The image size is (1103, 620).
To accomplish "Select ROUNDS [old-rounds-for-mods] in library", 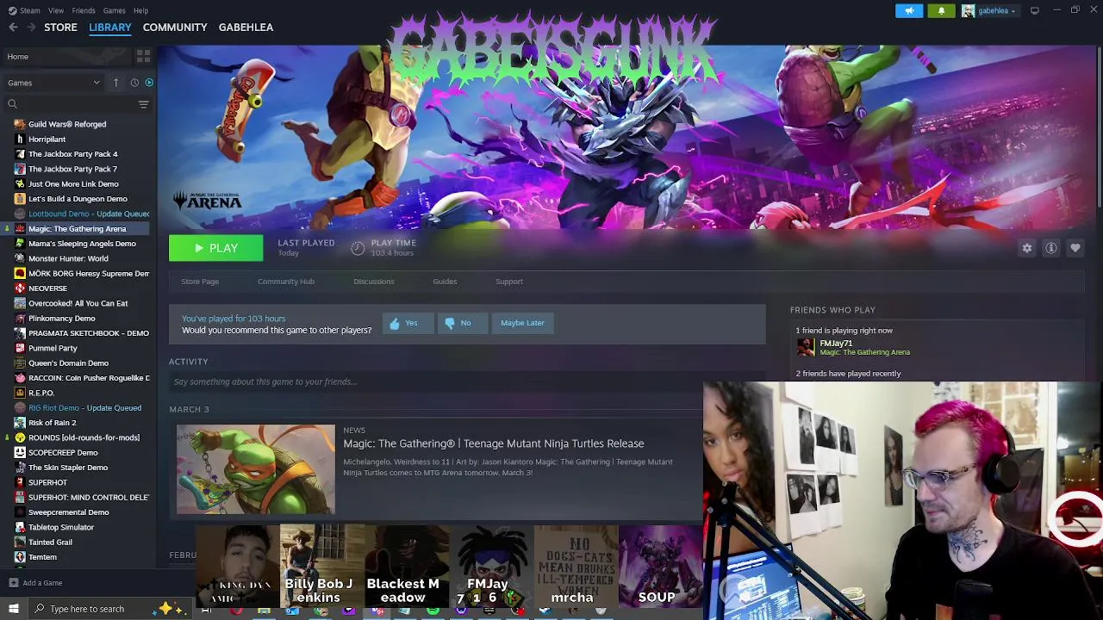I will pyautogui.click(x=84, y=437).
